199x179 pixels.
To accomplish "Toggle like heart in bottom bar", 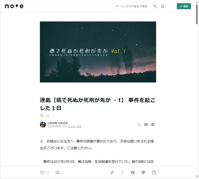I will (42, 172).
